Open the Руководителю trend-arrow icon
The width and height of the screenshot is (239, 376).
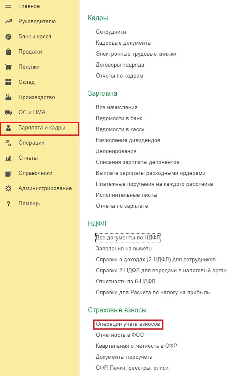pos(8,21)
